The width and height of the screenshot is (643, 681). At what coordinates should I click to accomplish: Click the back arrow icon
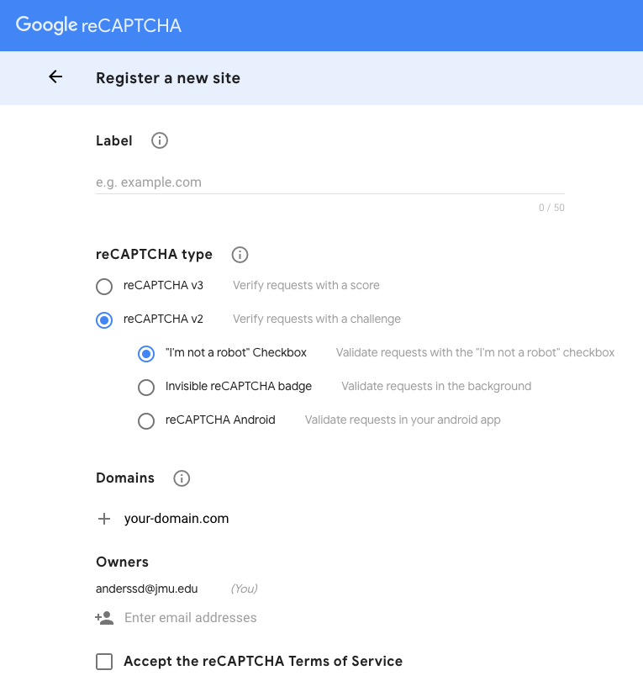coord(55,77)
